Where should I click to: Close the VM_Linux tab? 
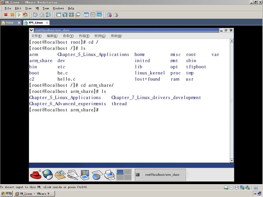coord(47,23)
